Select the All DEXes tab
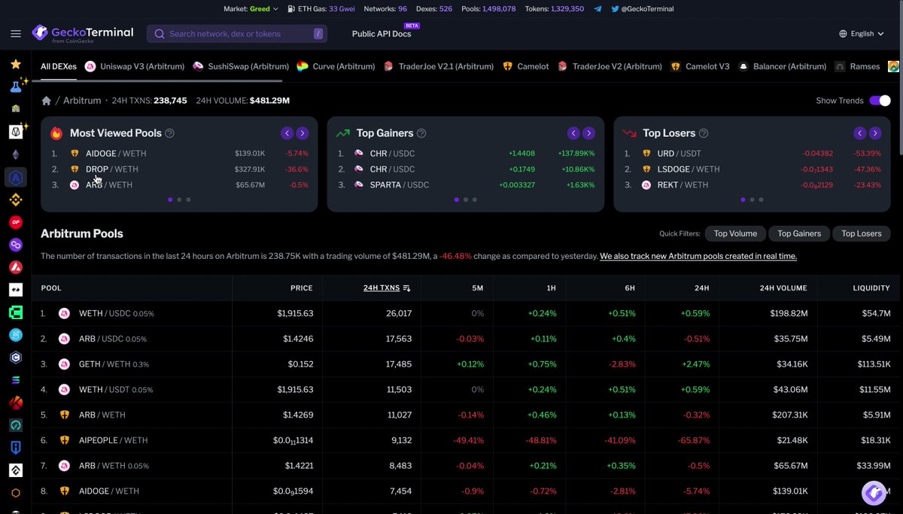The image size is (903, 514). tap(59, 66)
